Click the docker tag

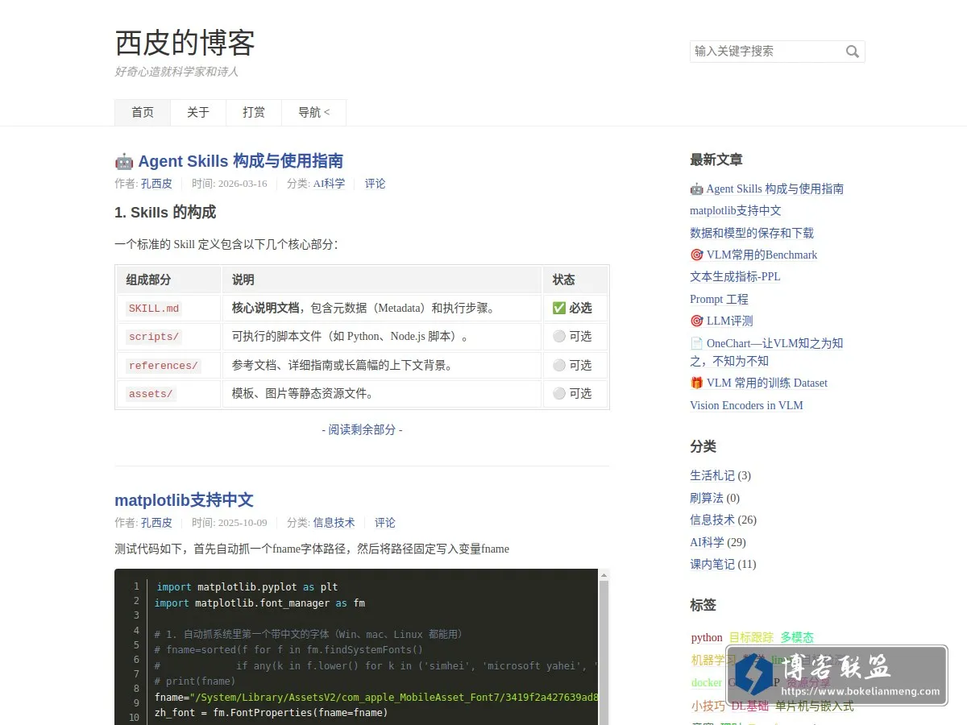[x=706, y=683]
